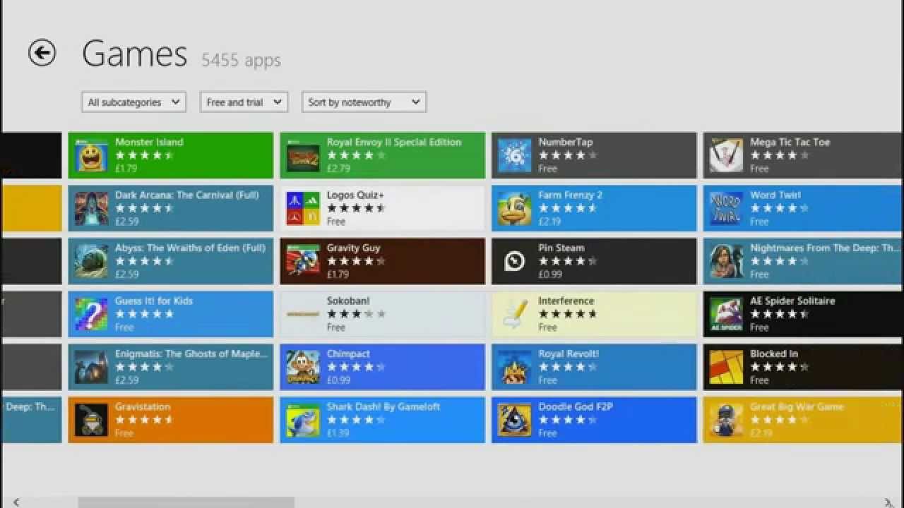Screen dimensions: 904x508
Task: Click the Farm Frenzy 2 title
Action: tap(570, 195)
